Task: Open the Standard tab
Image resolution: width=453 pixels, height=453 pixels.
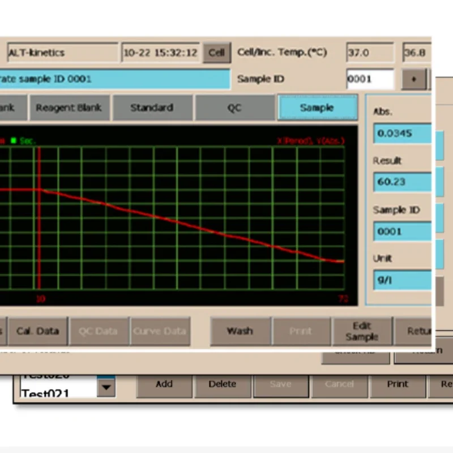Action: tap(152, 108)
